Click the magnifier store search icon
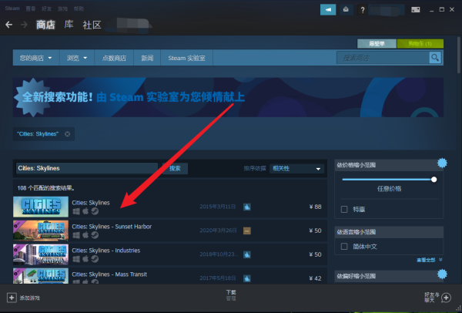Screen dimensions: 462x313 (435, 58)
